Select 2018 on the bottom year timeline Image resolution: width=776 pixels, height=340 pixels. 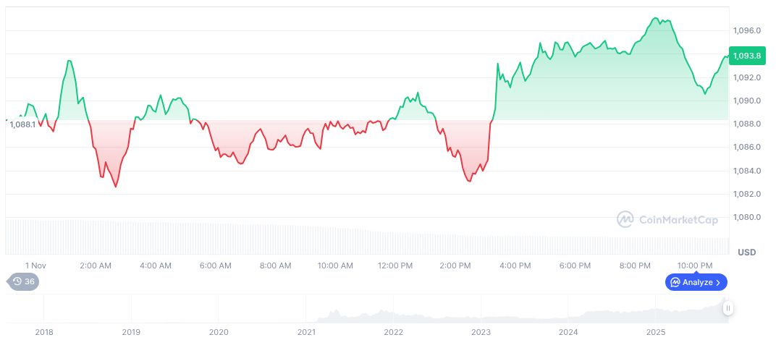(x=44, y=332)
